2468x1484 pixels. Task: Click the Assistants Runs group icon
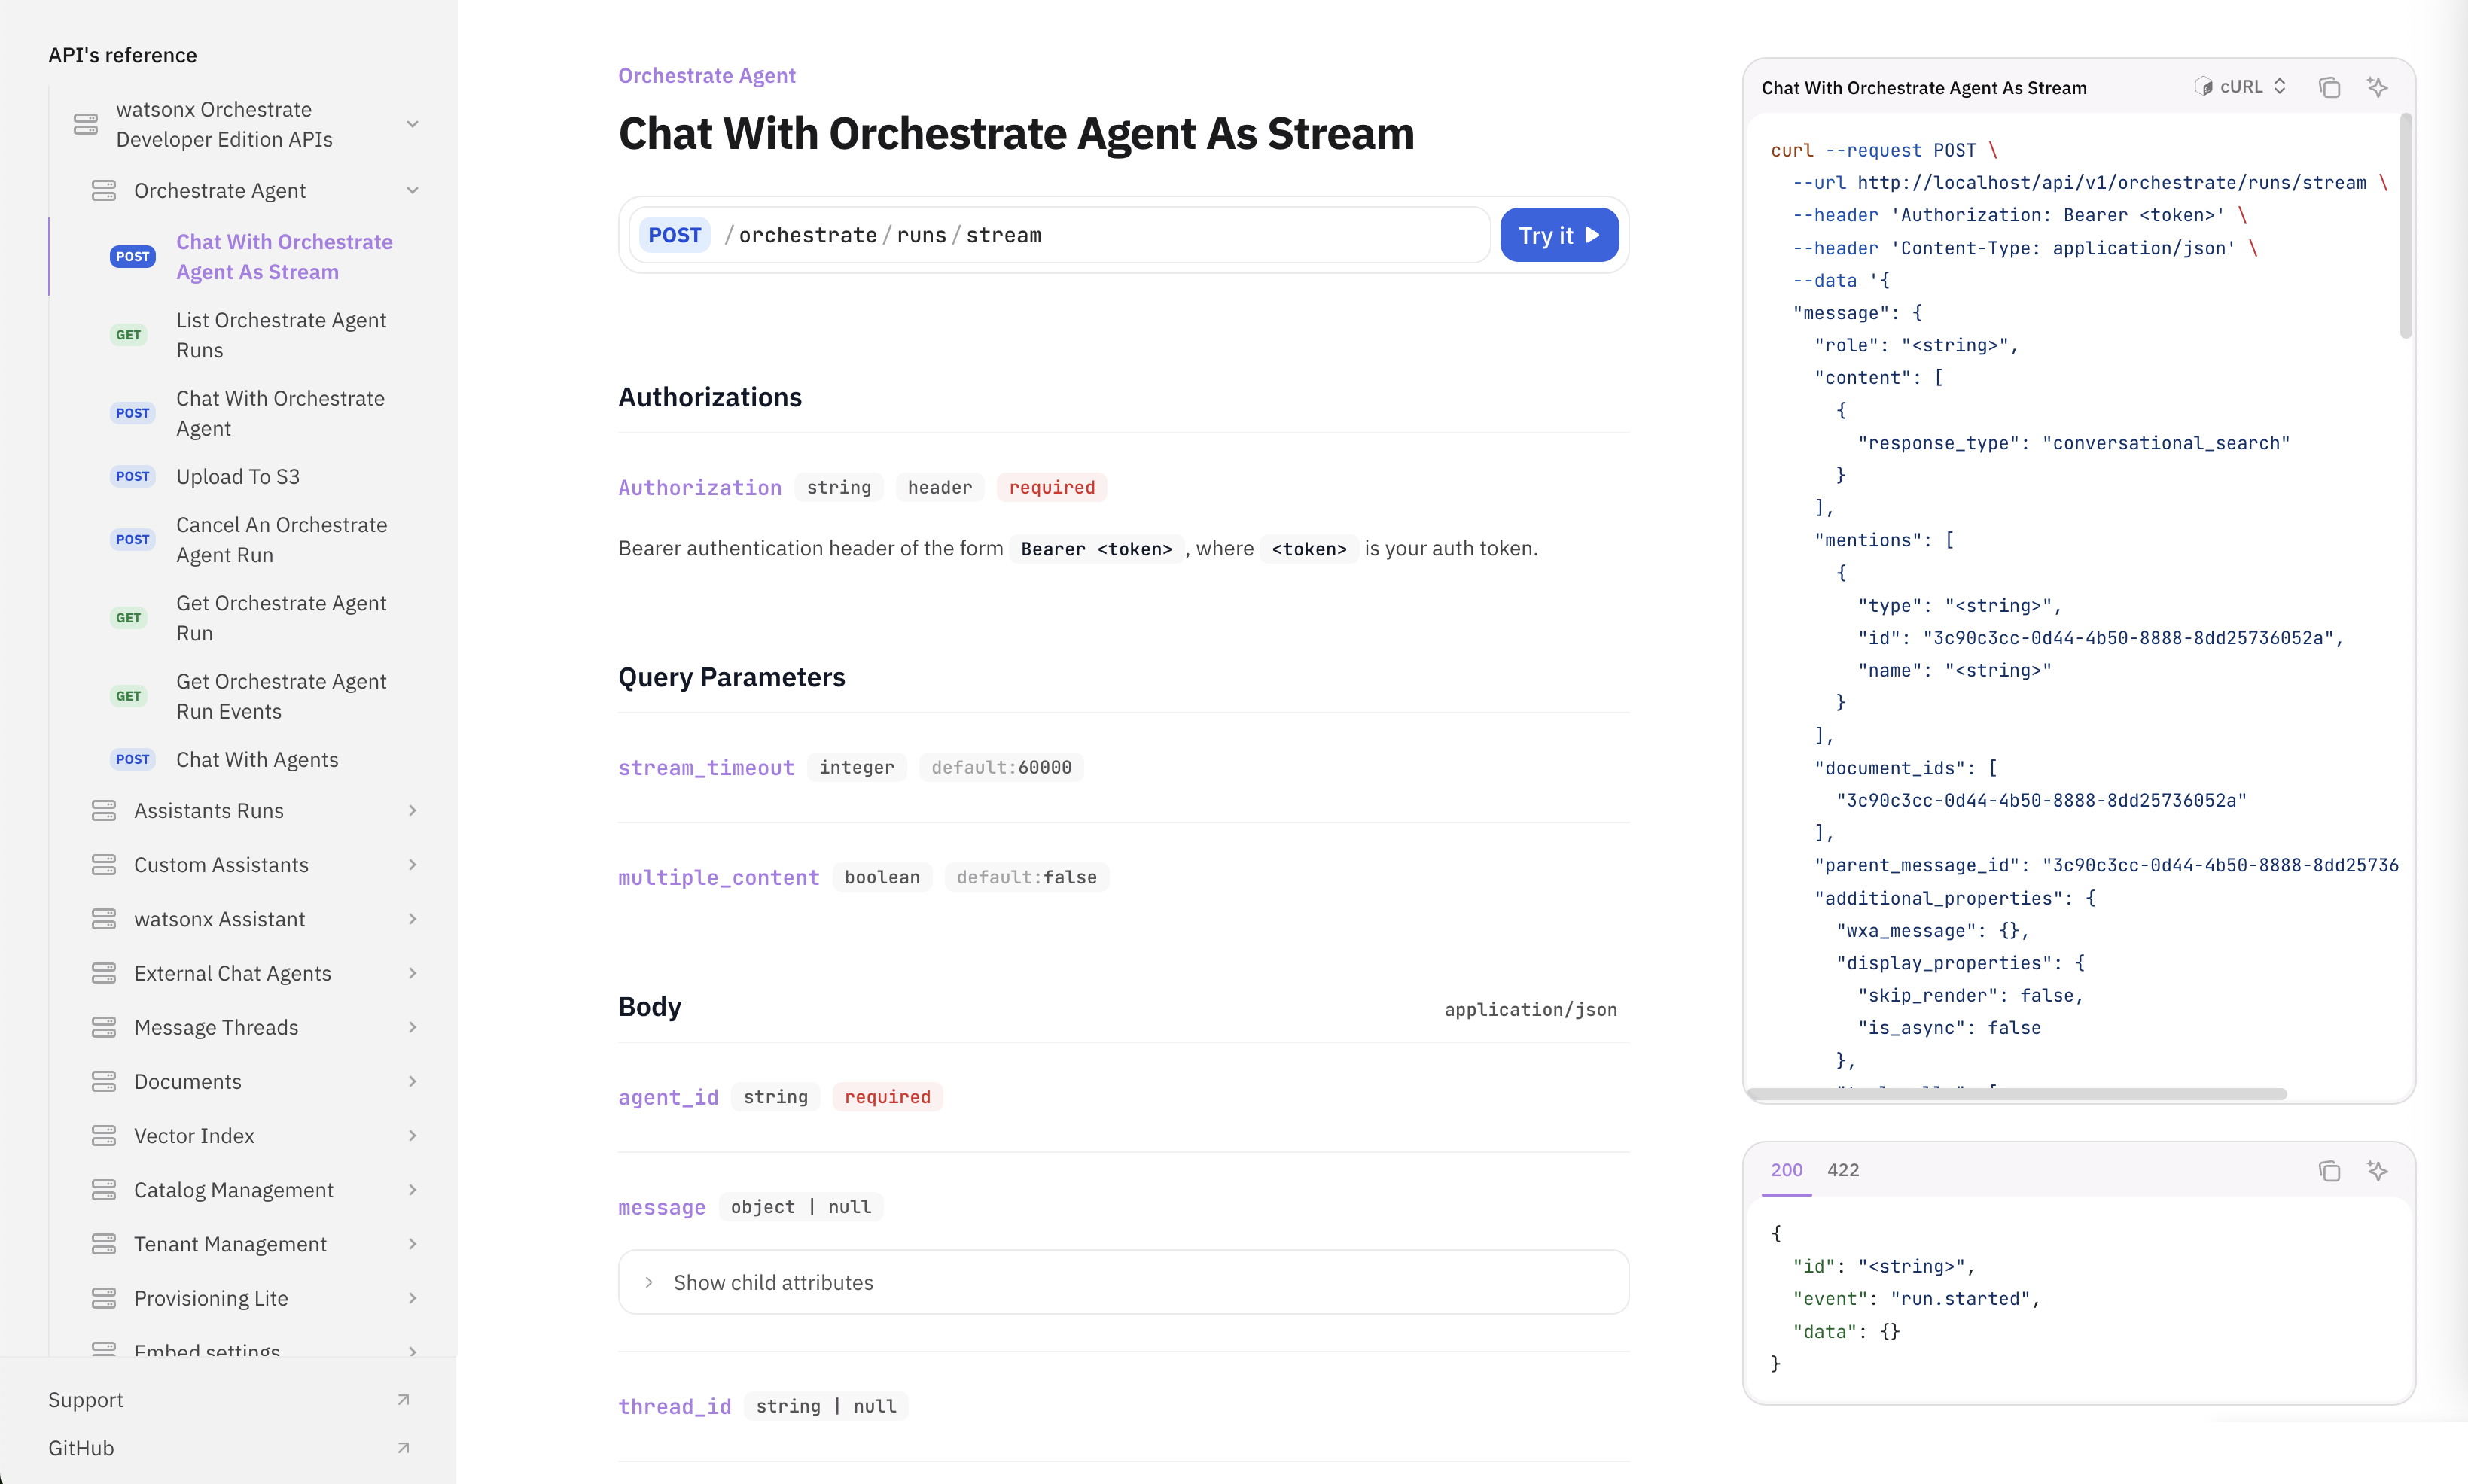(104, 811)
